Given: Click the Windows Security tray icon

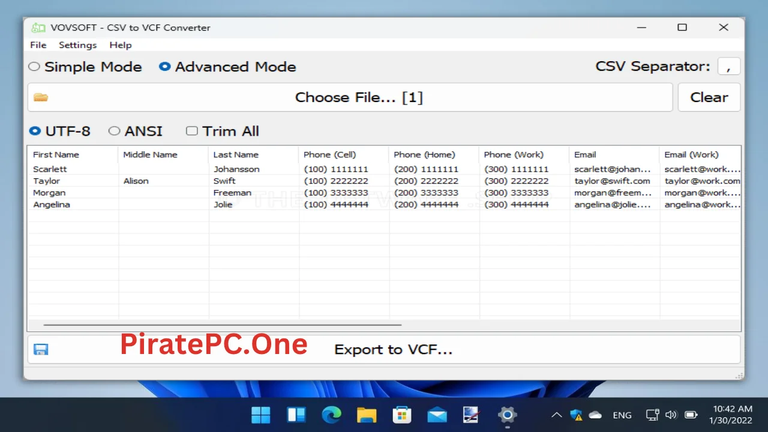Looking at the screenshot, I should [576, 415].
